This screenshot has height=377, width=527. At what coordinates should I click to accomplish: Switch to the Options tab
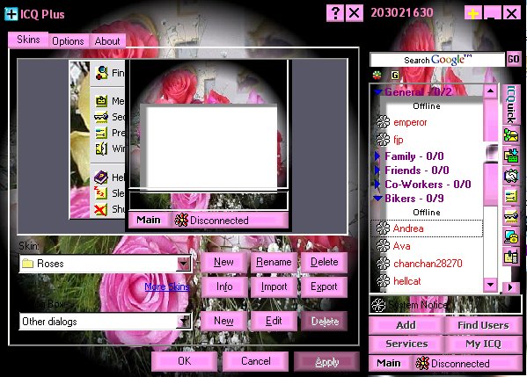click(69, 41)
